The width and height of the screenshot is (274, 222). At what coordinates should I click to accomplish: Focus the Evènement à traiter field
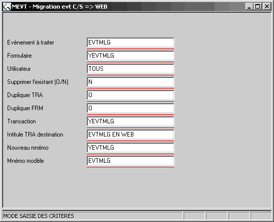coord(130,42)
